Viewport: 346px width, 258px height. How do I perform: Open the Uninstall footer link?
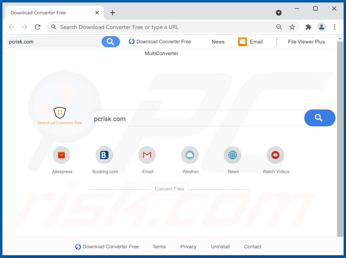220,247
